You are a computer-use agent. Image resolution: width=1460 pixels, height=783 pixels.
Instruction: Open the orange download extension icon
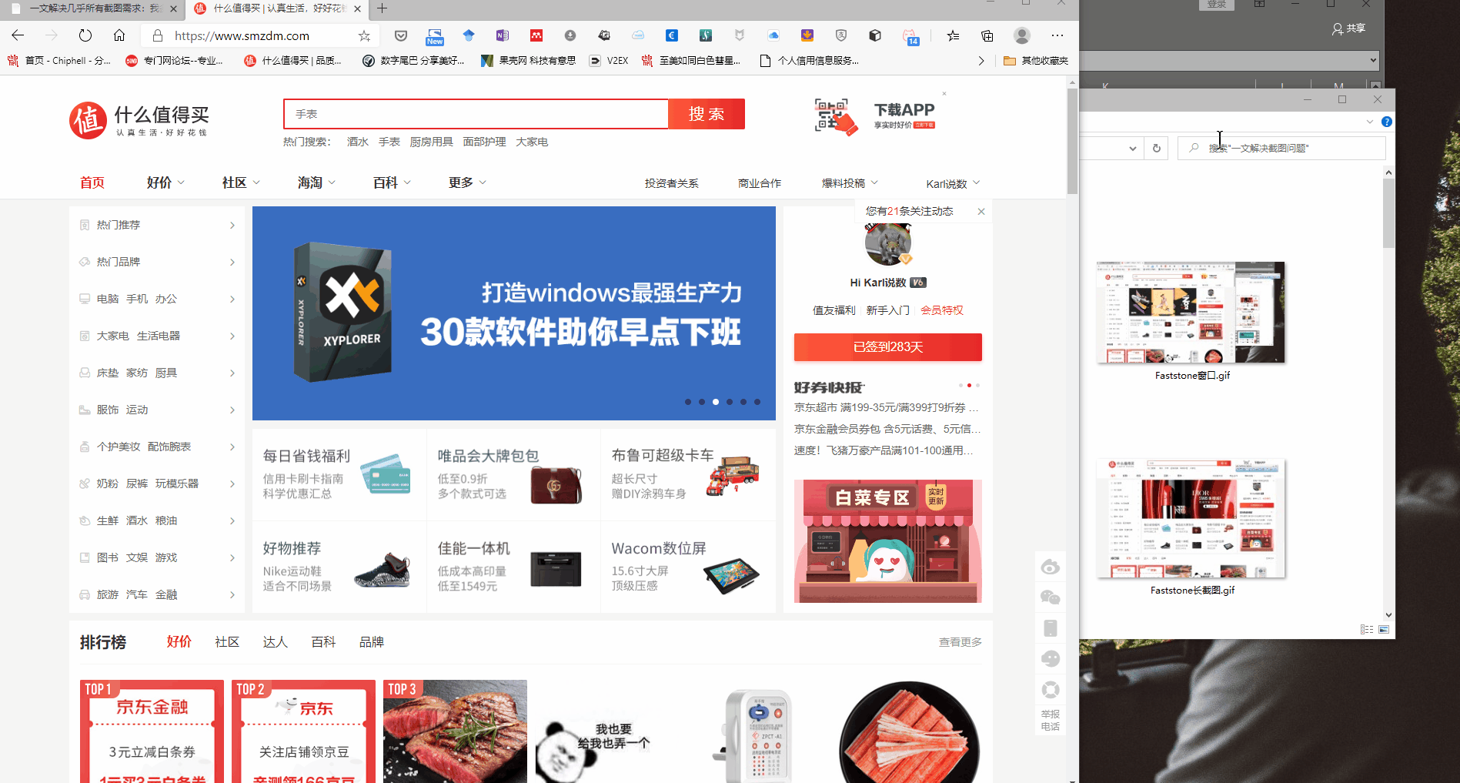click(807, 35)
